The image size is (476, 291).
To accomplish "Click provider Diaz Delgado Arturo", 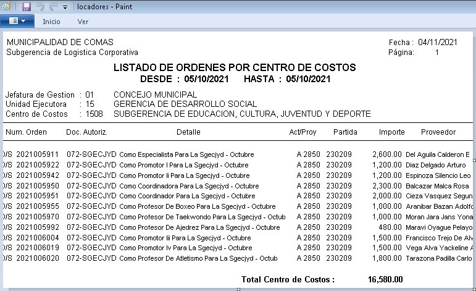I will tap(436, 165).
